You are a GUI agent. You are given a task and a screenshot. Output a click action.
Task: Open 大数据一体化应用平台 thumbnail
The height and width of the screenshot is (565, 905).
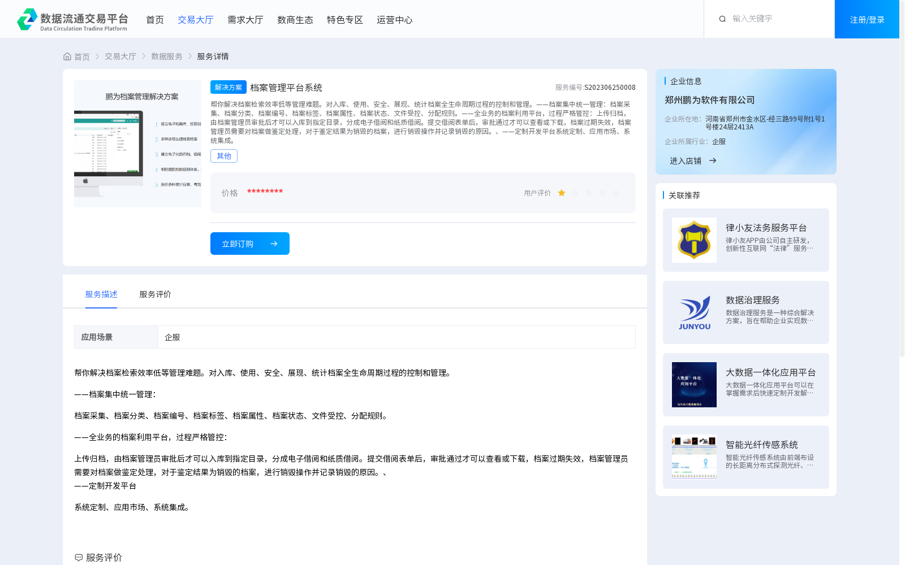pyautogui.click(x=694, y=385)
